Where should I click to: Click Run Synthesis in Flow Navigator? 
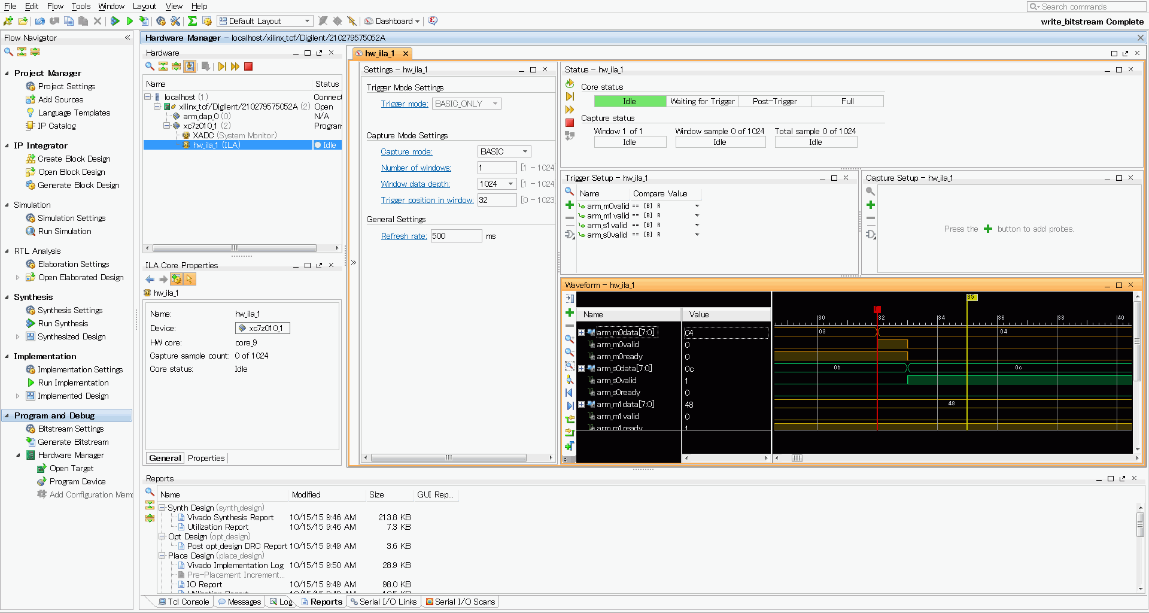coord(63,323)
